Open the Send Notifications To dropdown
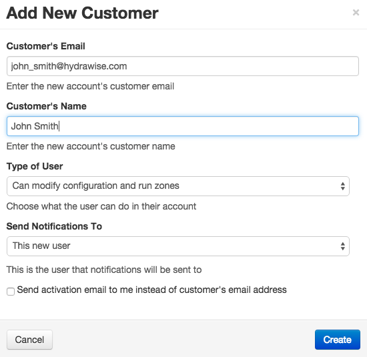The height and width of the screenshot is (357, 367). (178, 246)
